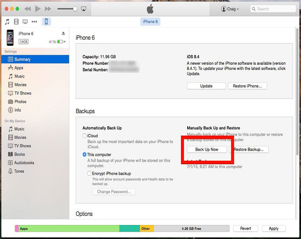The width and height of the screenshot is (301, 239).
Task: Click the iOS 8.4 version label
Action: click(193, 57)
